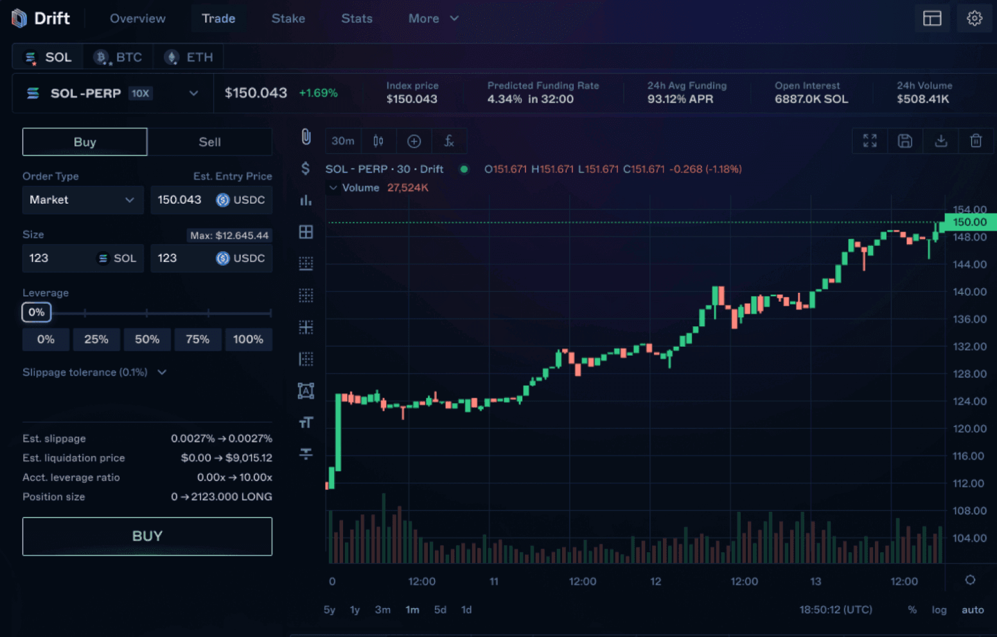Set leverage to 75% button
The height and width of the screenshot is (637, 997).
[x=198, y=339]
